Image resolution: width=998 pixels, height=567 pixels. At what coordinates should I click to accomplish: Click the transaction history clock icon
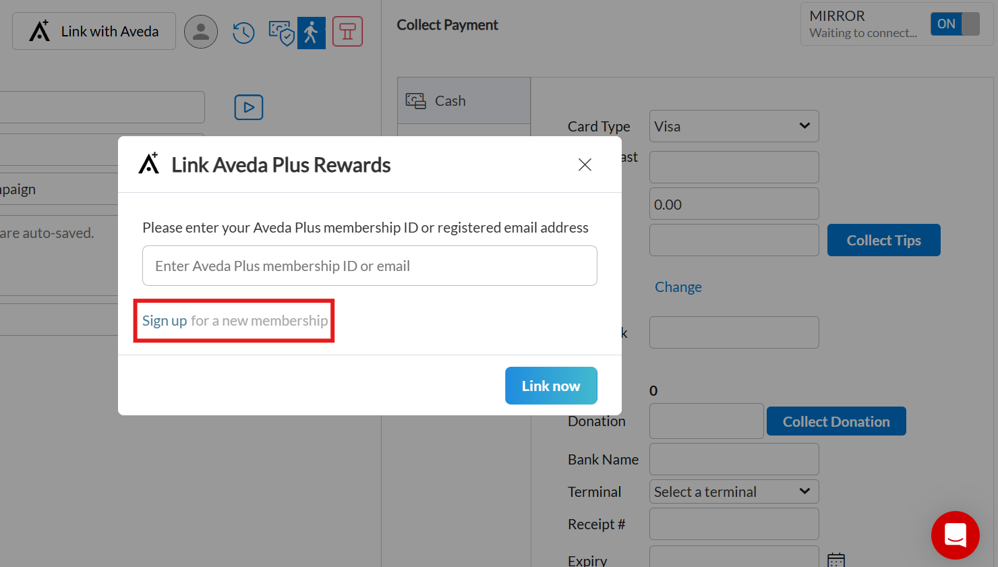[x=243, y=32]
